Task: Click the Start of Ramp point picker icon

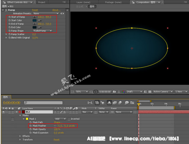Action: click(x=35, y=17)
